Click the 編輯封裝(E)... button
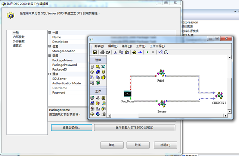Viewport: 239px width, 156px height. 72,128
